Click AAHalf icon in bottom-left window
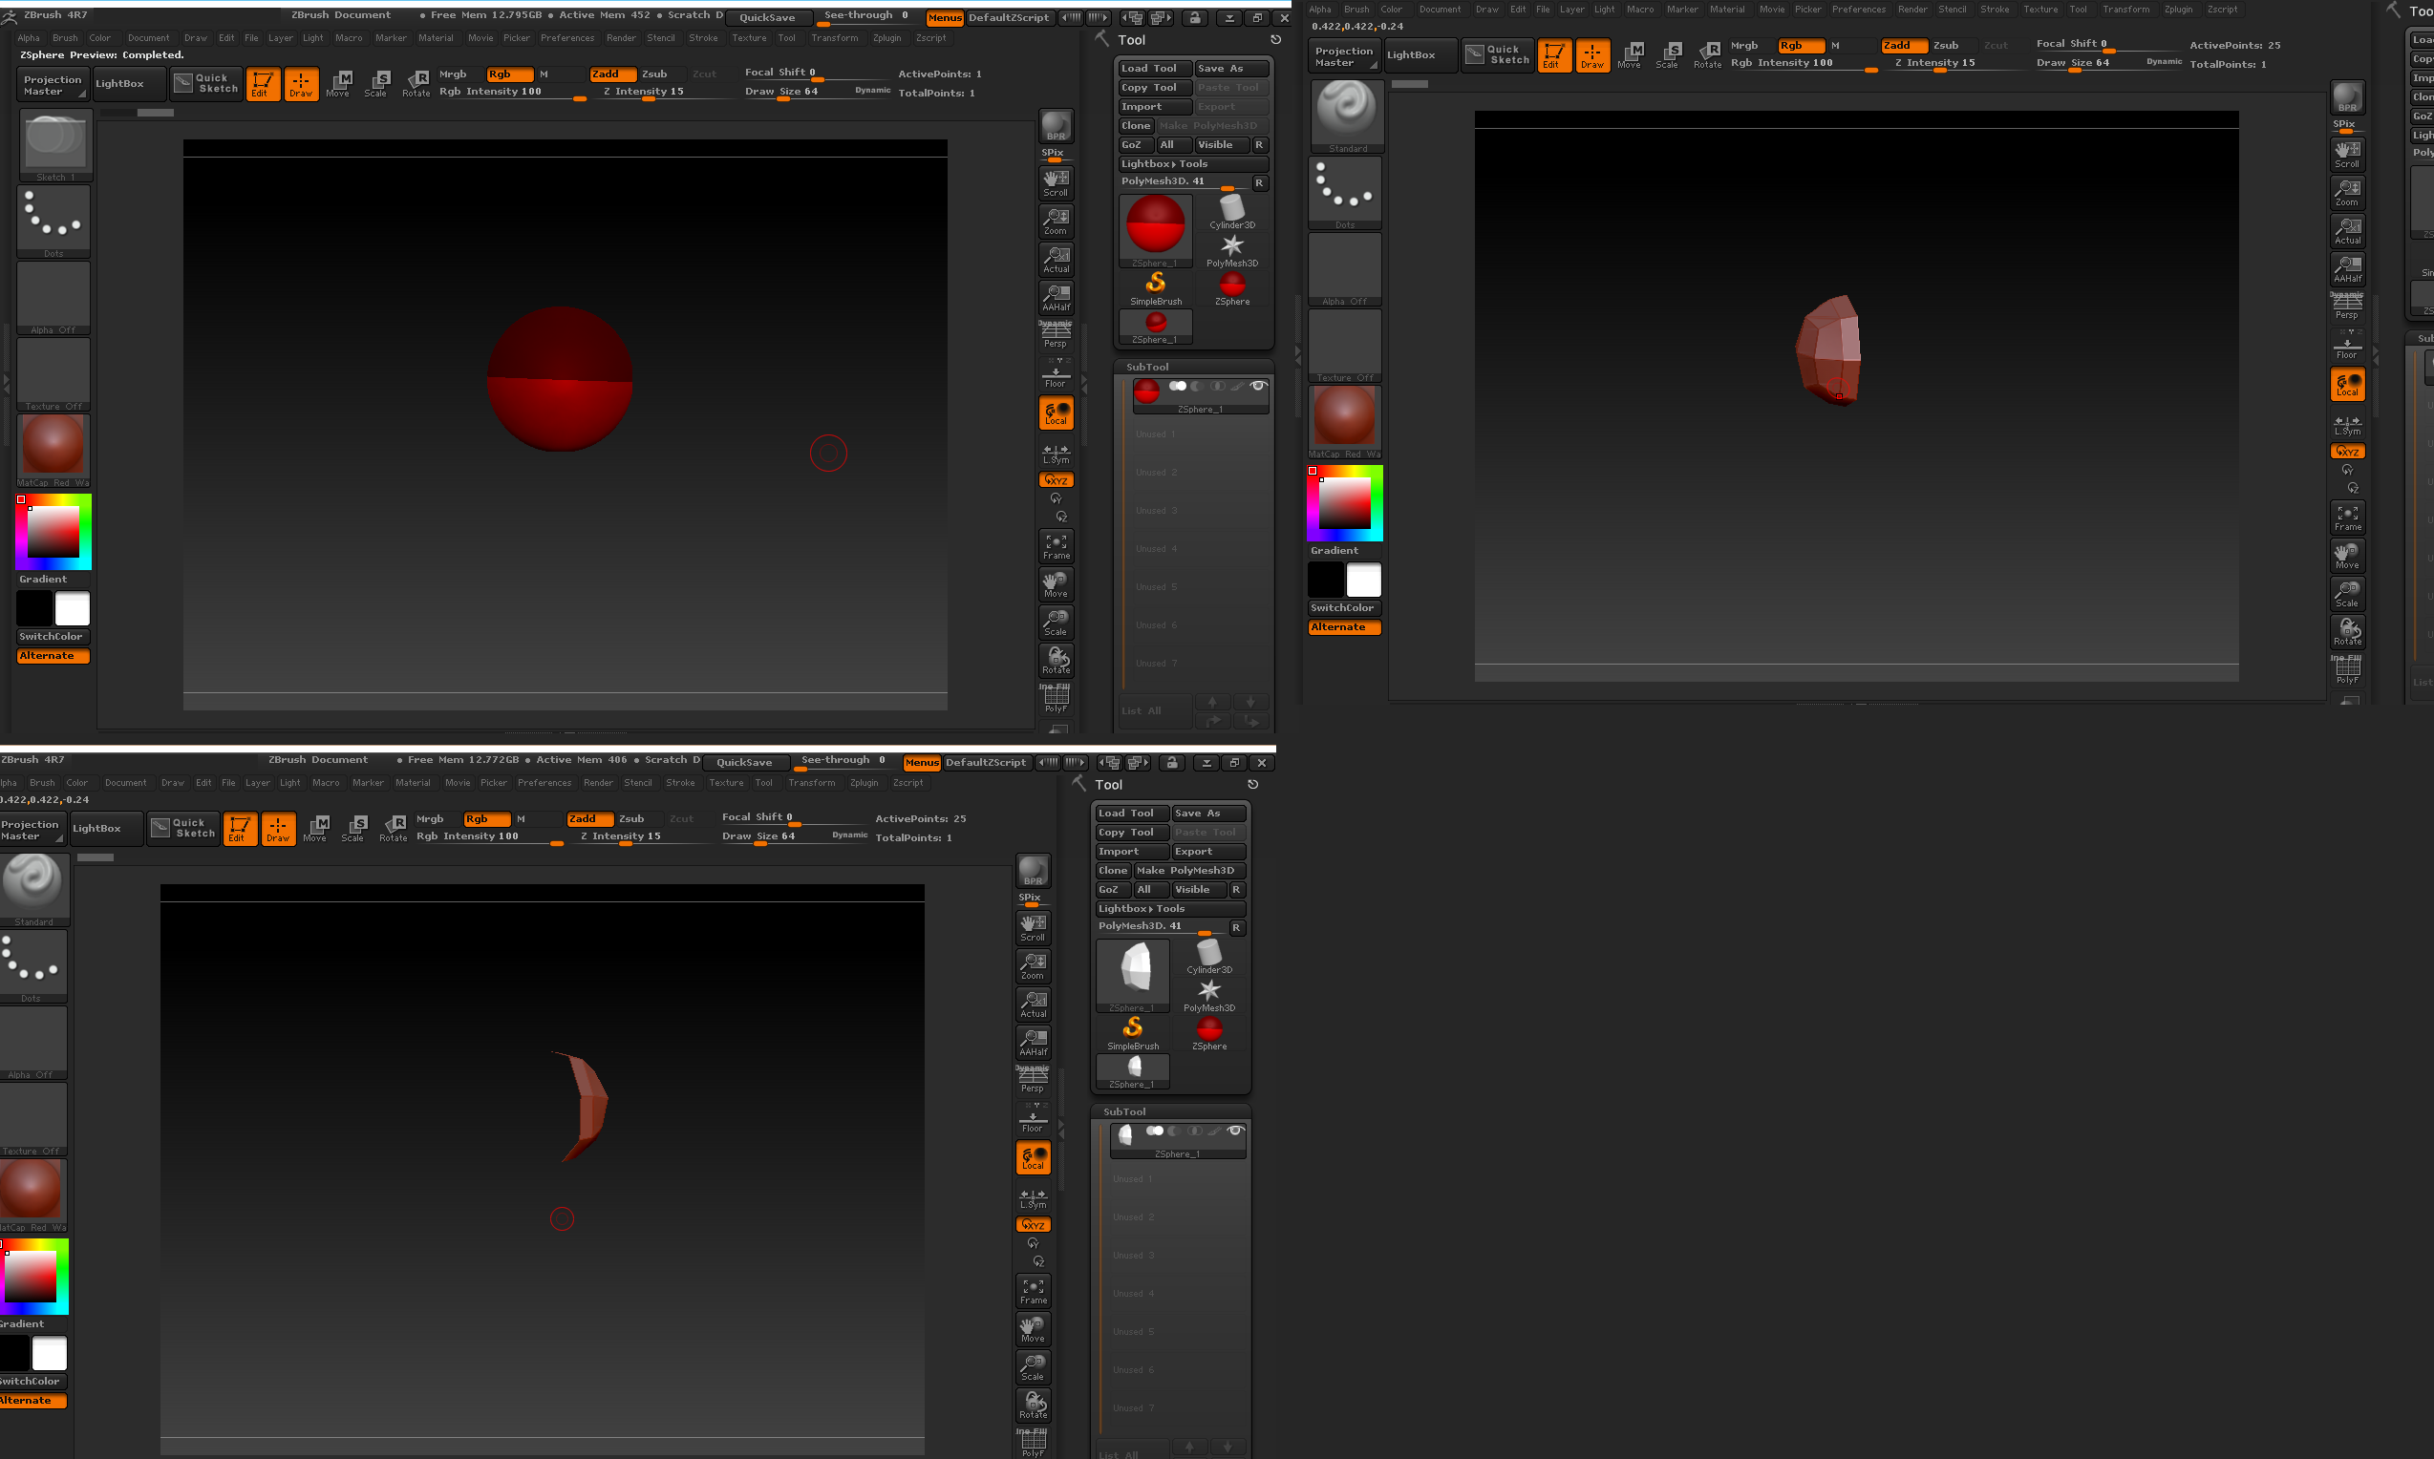The height and width of the screenshot is (1459, 2434). (1033, 1042)
